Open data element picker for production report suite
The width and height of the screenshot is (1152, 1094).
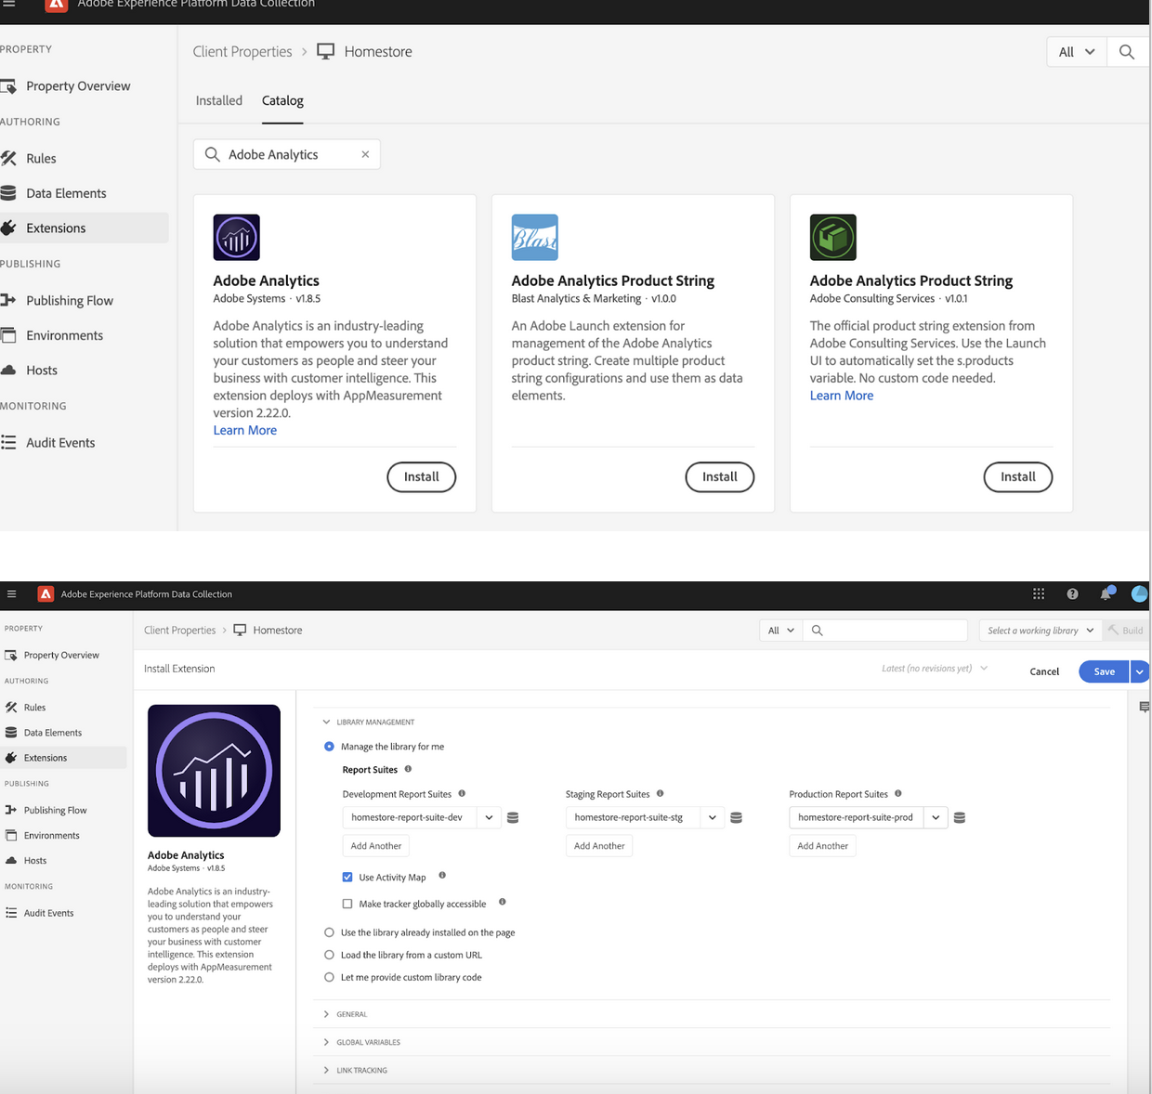point(960,818)
